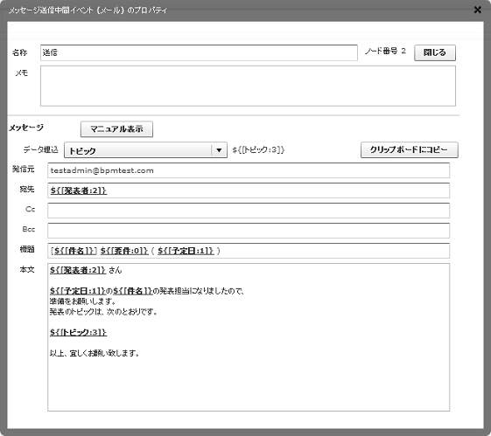
Task: Select the トピック combo box
Action: pyautogui.click(x=145, y=150)
